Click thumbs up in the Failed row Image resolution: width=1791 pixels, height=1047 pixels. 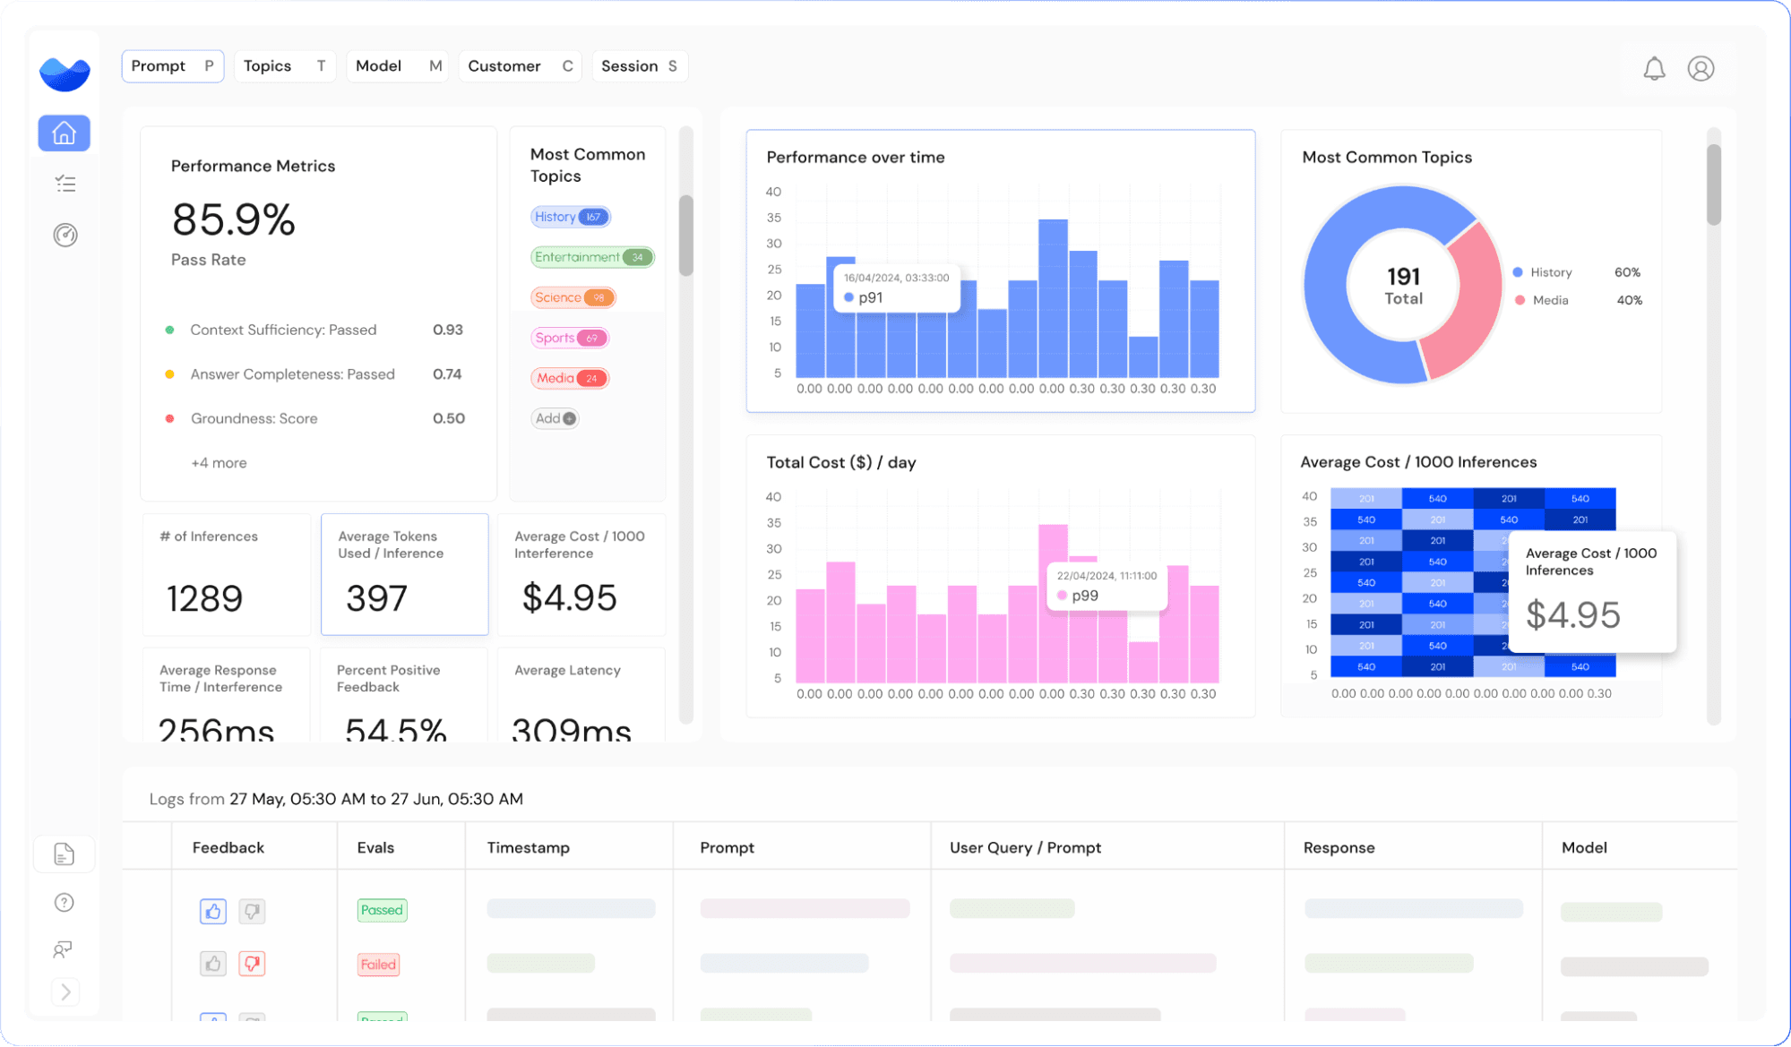pos(212,964)
